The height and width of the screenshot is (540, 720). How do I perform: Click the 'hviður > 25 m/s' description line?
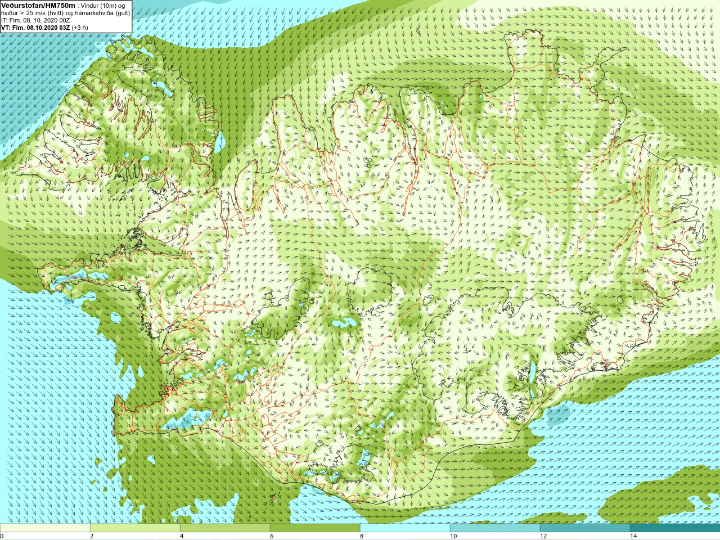[65, 13]
